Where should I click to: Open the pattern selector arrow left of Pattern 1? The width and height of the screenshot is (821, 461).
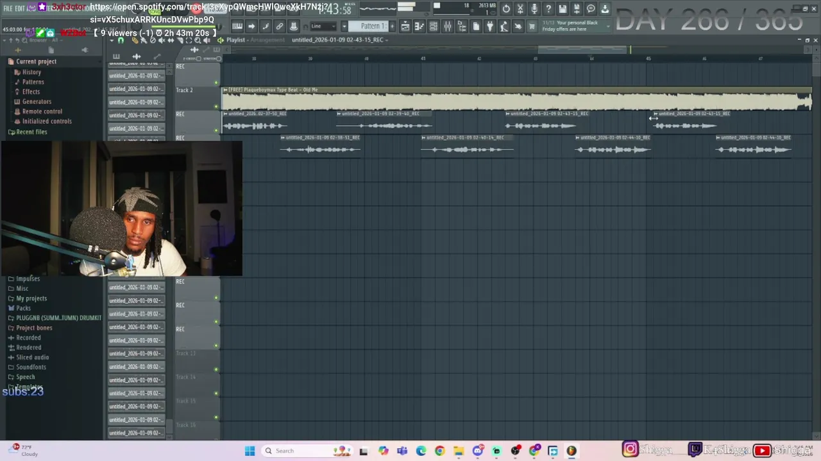344,26
